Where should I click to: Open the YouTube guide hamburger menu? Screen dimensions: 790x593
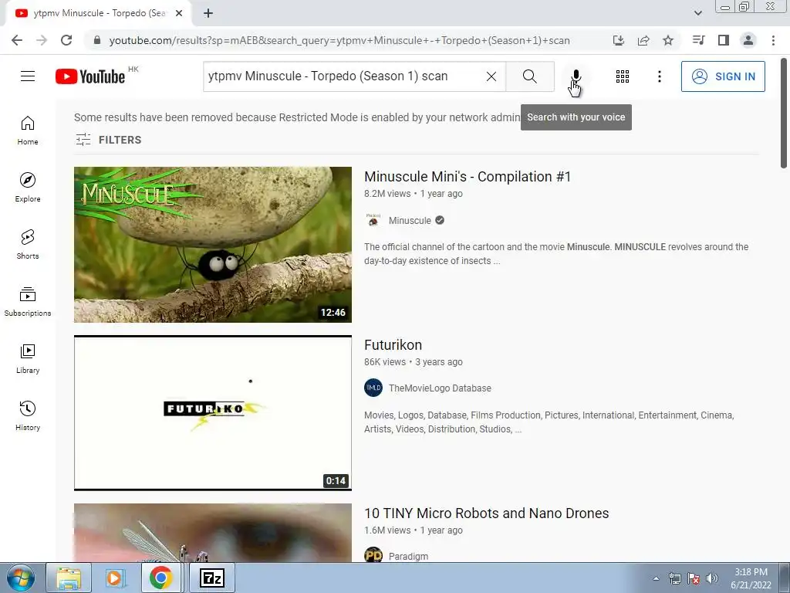tap(28, 76)
